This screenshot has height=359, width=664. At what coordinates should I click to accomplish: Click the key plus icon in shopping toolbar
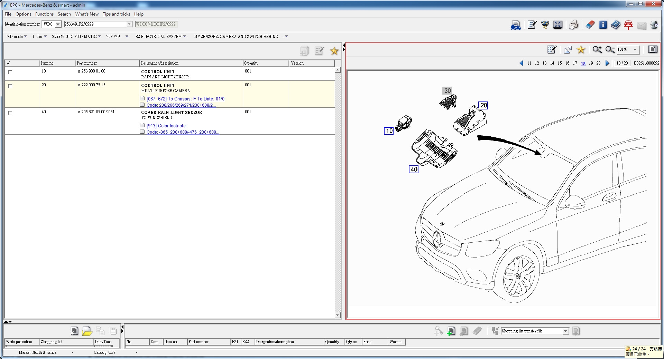click(x=439, y=331)
